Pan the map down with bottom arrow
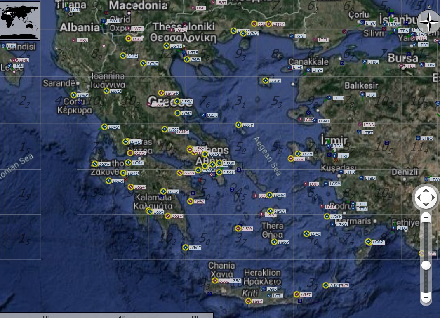This screenshot has height=318, width=440. (426, 204)
